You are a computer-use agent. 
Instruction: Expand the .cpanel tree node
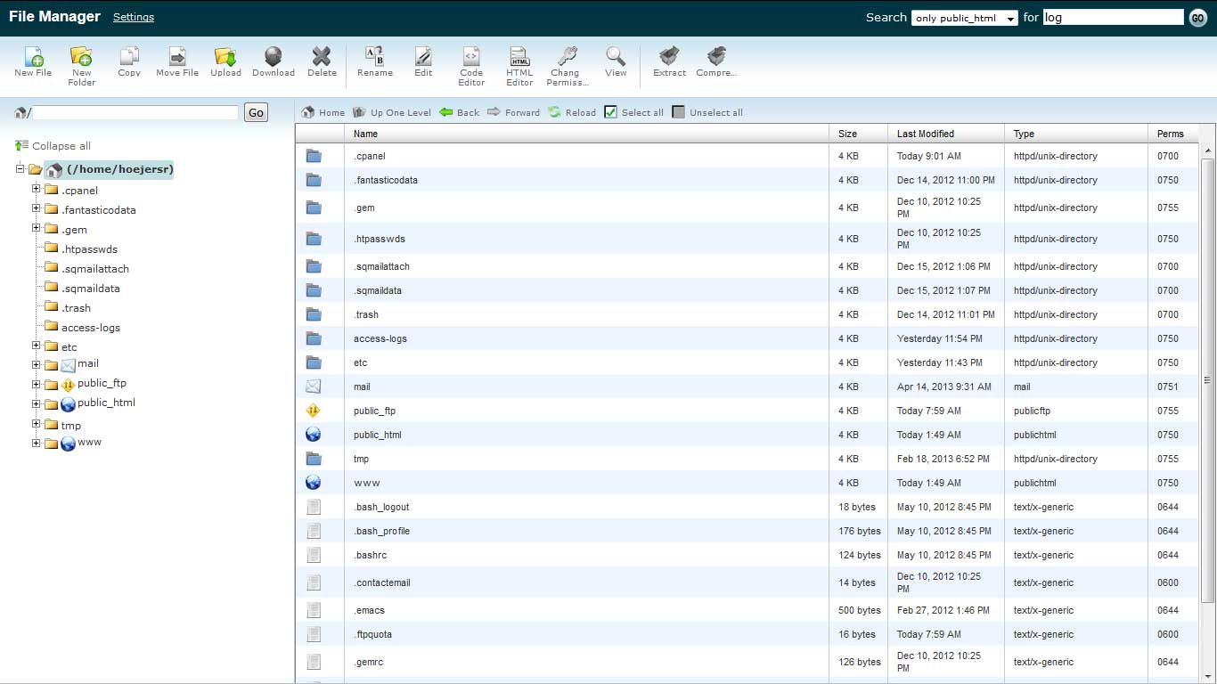coord(37,189)
